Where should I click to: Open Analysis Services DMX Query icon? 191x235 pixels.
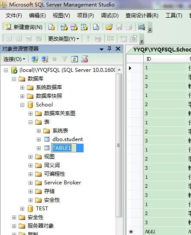click(74, 27)
